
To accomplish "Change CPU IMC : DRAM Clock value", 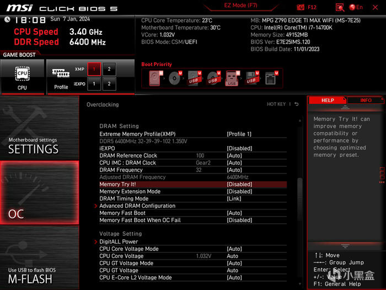I will point(234,163).
